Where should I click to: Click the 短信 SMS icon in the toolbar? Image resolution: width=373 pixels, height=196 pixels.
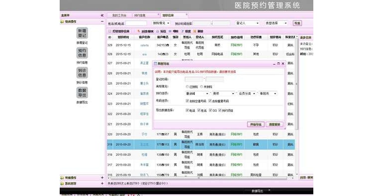pos(158,31)
